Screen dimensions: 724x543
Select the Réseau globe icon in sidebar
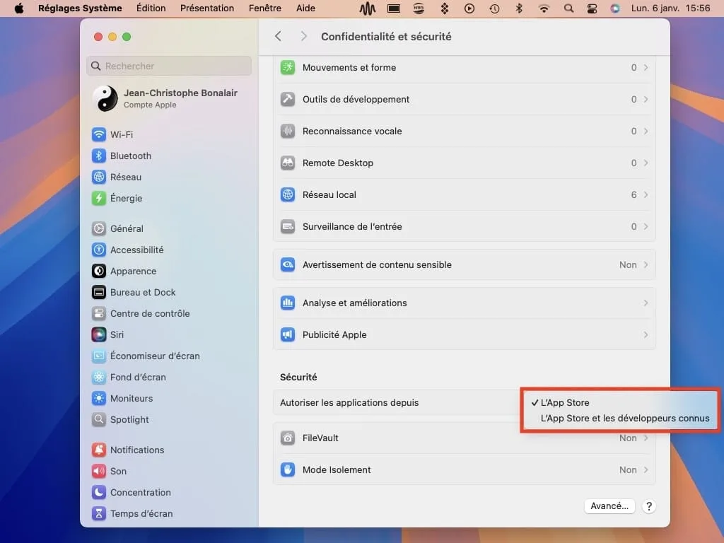click(99, 177)
